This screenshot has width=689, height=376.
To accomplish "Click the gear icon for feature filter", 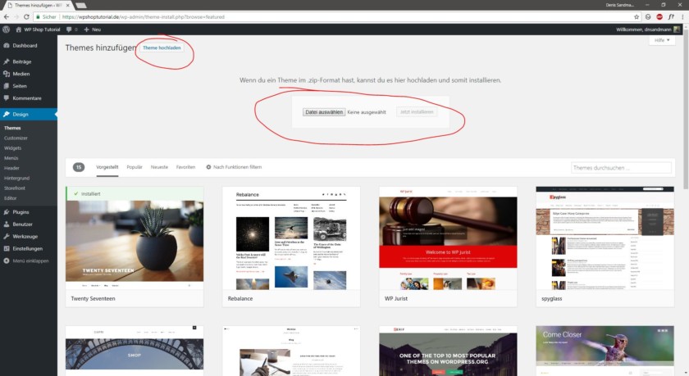I will pos(208,167).
